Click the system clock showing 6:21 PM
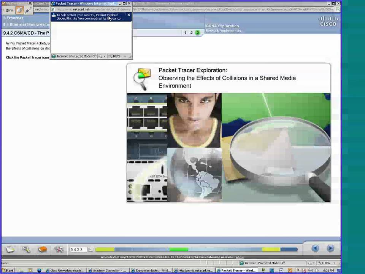The height and width of the screenshot is (274, 365). [328, 271]
